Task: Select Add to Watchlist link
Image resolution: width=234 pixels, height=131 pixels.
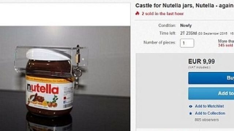Action: pos(210,106)
